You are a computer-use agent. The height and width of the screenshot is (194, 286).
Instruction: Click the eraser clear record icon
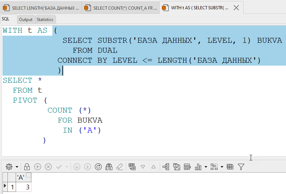pyautogui.click(x=120, y=167)
